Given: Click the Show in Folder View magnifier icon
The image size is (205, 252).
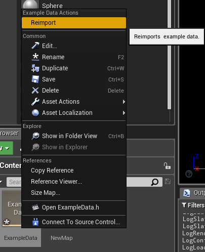Looking at the screenshot, I should tap(35, 136).
